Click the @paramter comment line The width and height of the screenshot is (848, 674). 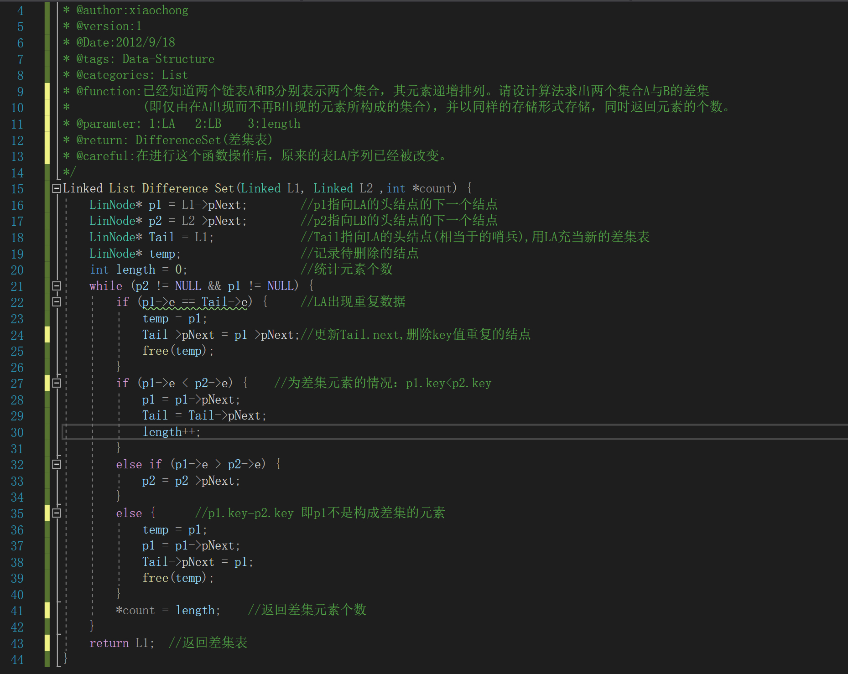[x=188, y=124]
